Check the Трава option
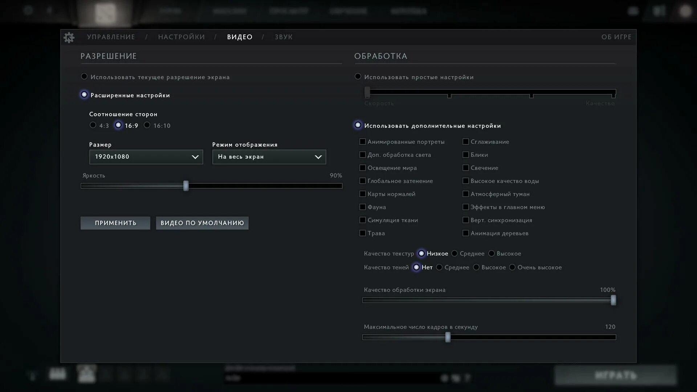 click(x=362, y=233)
